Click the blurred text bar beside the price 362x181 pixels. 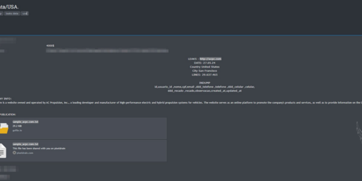pyautogui.click(x=107, y=51)
